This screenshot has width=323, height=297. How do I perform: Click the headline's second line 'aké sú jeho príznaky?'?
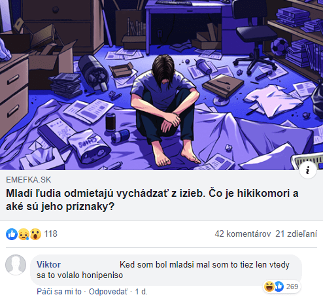[x=60, y=206]
